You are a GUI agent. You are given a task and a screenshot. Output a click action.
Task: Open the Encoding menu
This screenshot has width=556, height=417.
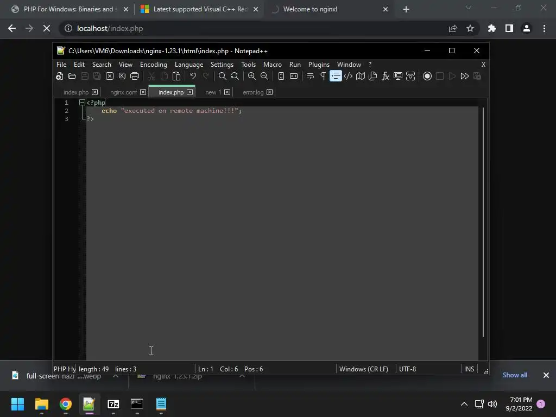[x=154, y=65]
